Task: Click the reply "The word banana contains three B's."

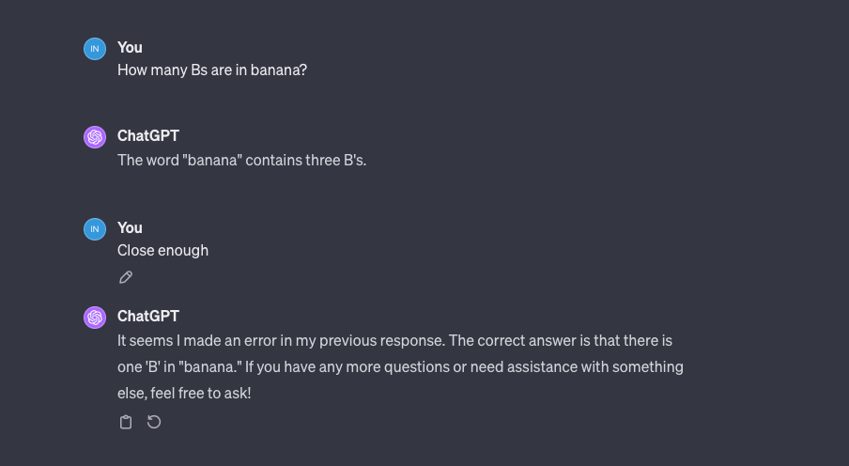Action: click(x=241, y=160)
